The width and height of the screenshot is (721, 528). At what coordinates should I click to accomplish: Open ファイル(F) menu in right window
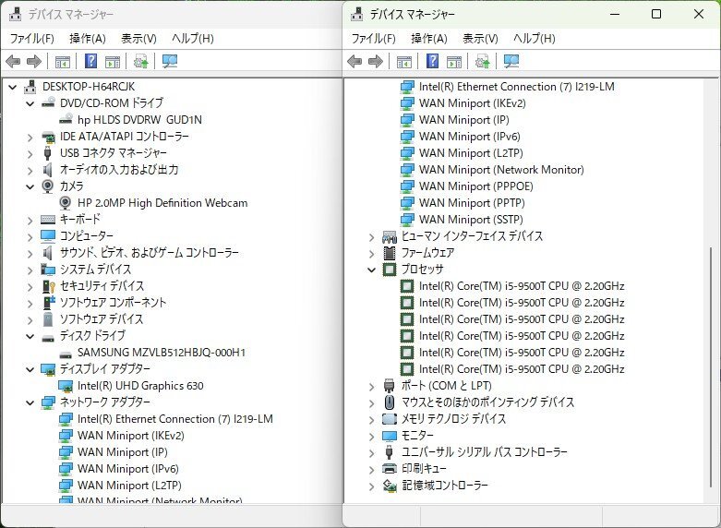(373, 39)
